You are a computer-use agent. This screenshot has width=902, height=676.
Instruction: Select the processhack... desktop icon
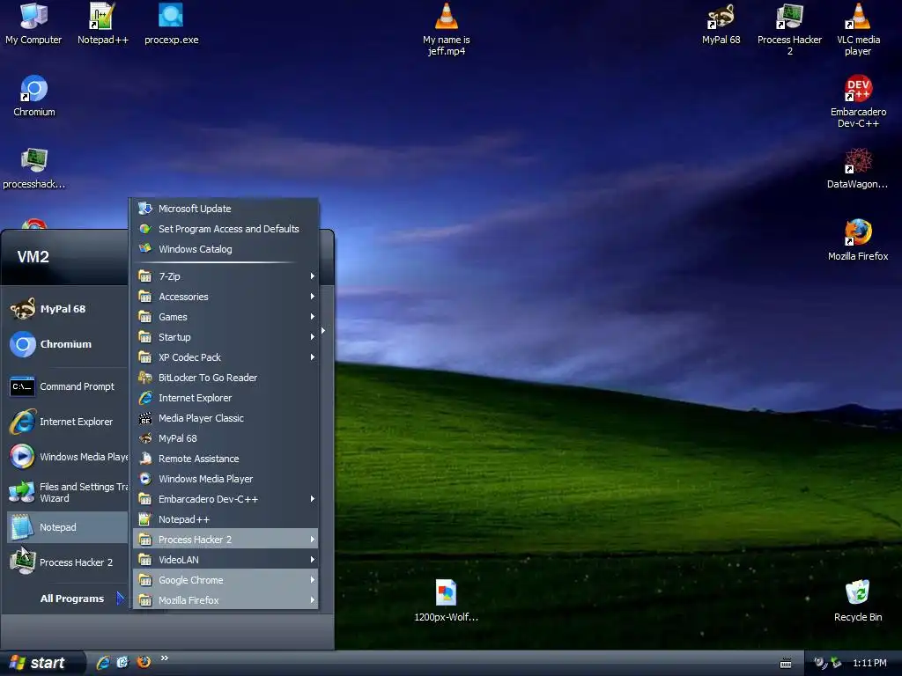point(34,168)
